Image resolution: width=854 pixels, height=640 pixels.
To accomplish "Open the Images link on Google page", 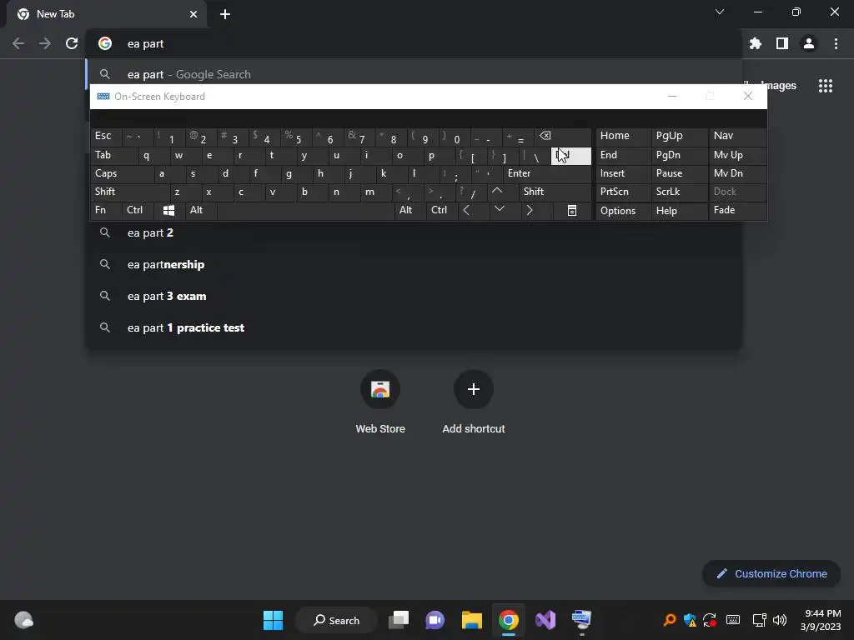I will click(x=781, y=86).
